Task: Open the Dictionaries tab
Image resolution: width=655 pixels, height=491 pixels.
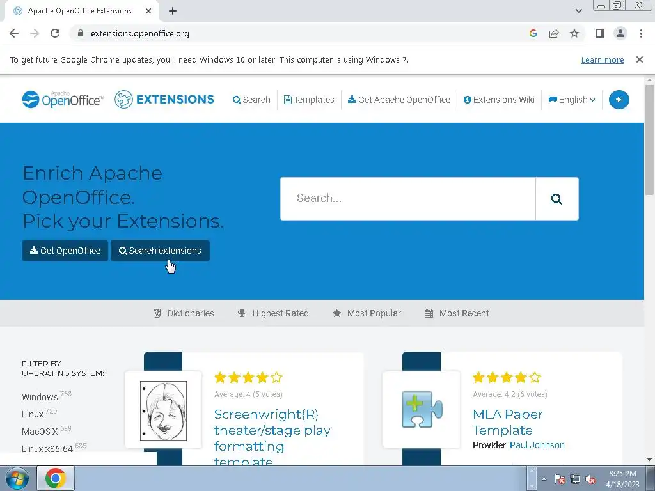Action: pyautogui.click(x=184, y=313)
